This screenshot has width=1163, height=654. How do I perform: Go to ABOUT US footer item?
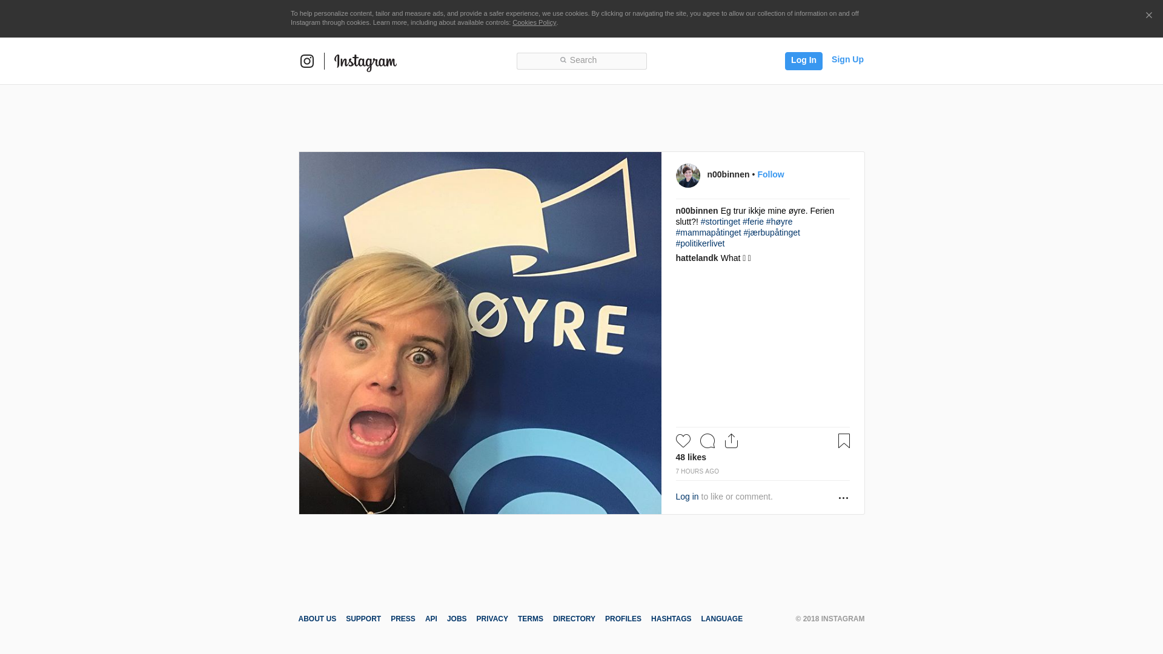[317, 619]
